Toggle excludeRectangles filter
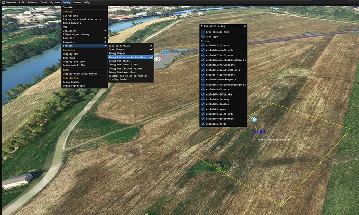The height and width of the screenshot is (215, 359). point(203,104)
